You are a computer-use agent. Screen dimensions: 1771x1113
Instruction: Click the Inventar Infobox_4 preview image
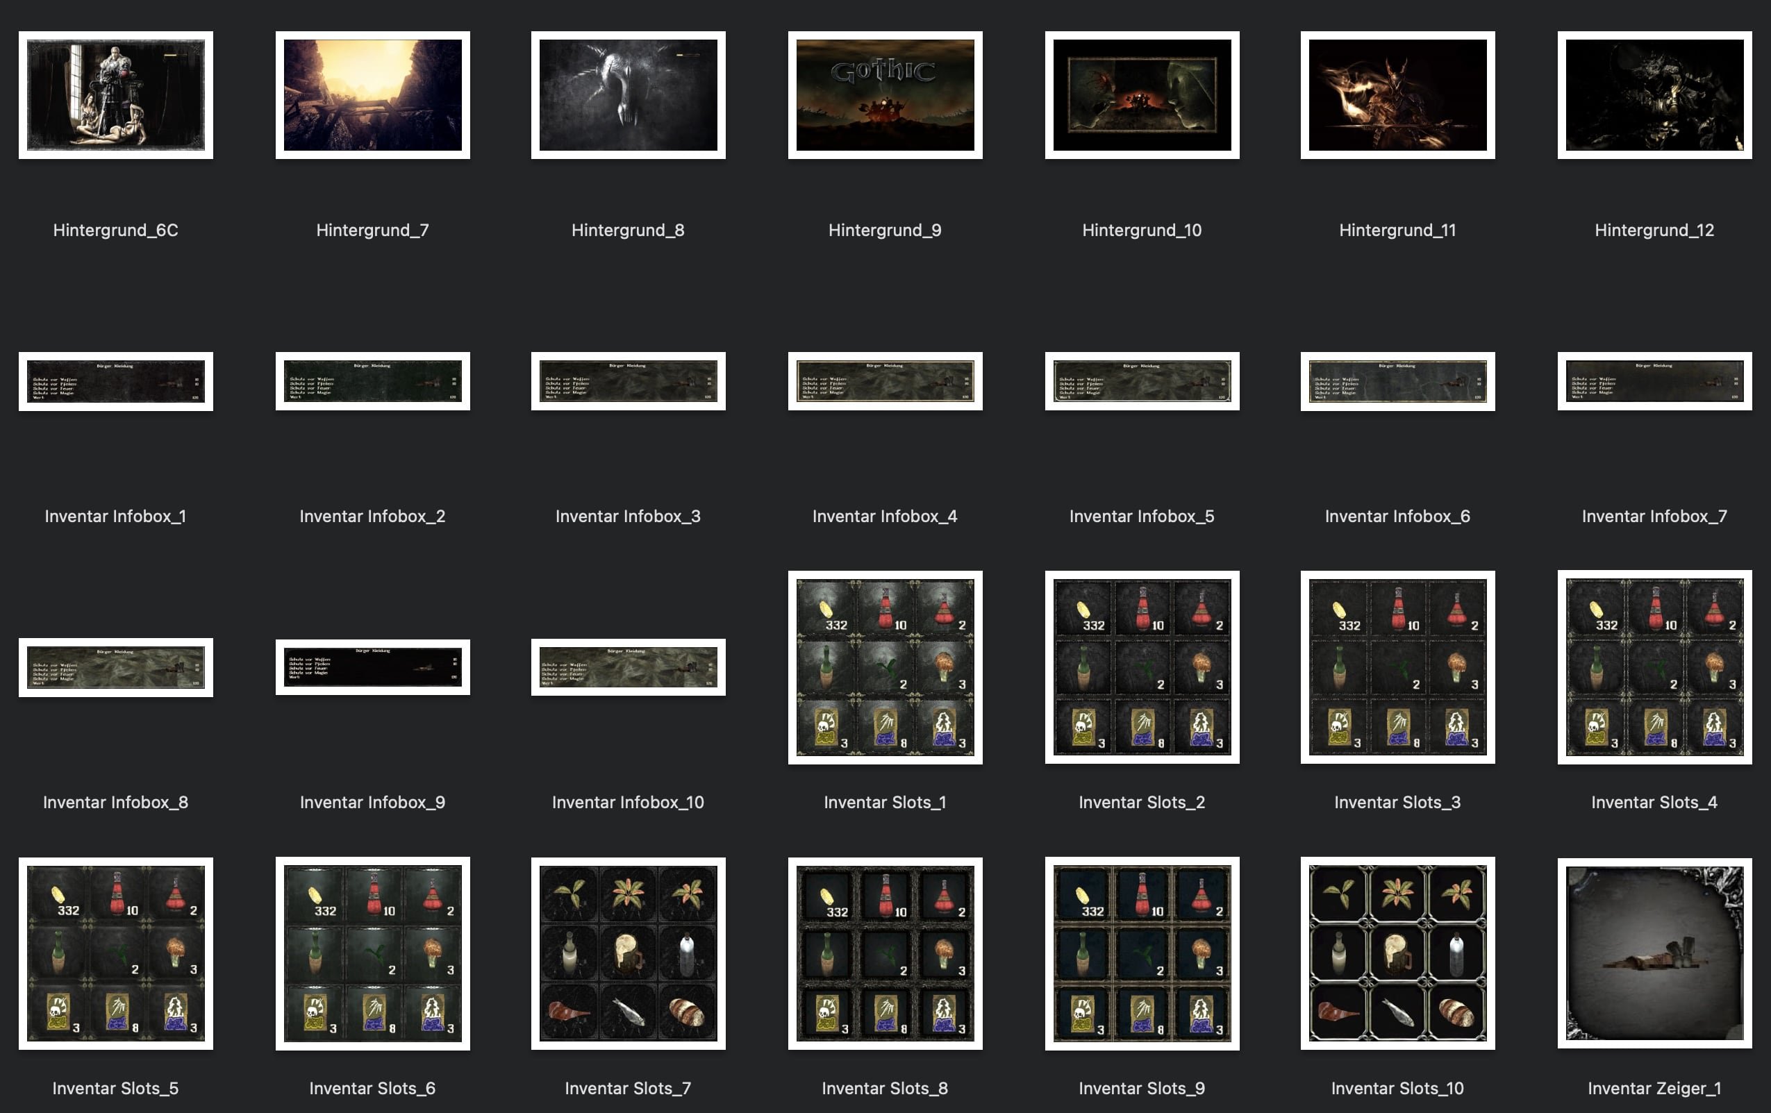tap(885, 380)
